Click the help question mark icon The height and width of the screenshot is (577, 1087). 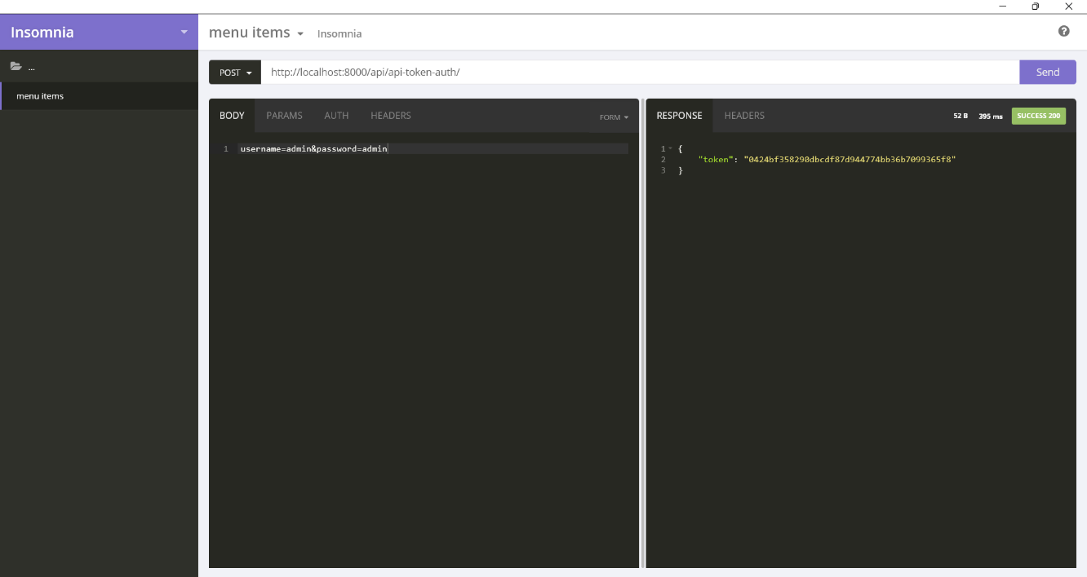1063,32
